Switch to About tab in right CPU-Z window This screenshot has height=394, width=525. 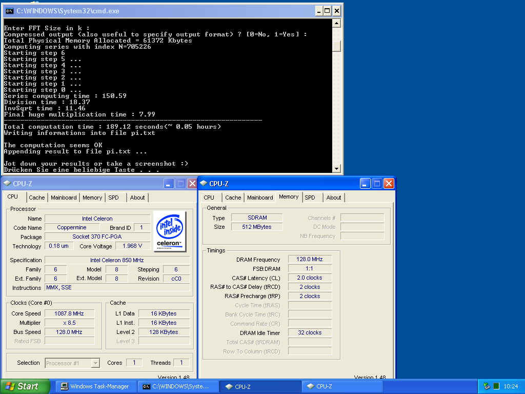[333, 198]
